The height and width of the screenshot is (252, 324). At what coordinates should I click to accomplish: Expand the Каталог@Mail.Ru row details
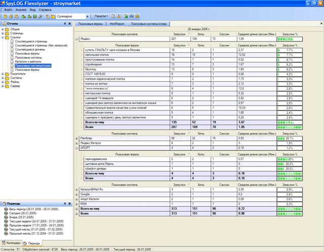[76, 190]
